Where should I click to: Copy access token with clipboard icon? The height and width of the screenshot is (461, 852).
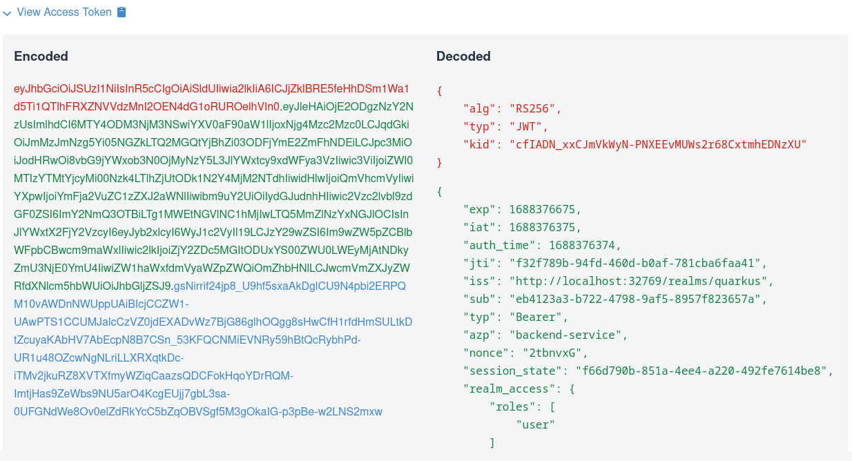(x=122, y=12)
